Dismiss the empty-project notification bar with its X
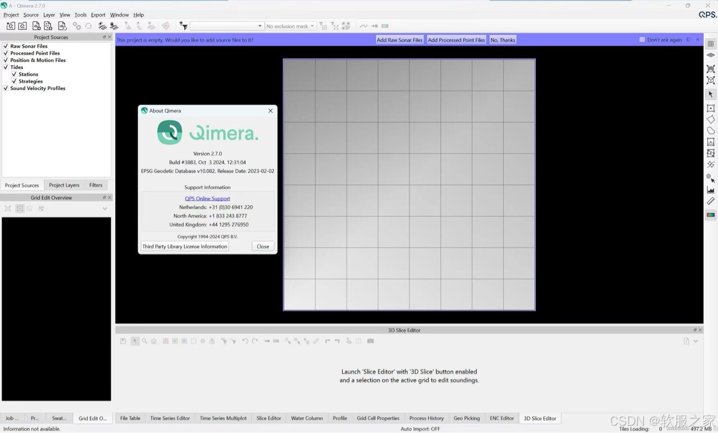 (x=698, y=40)
